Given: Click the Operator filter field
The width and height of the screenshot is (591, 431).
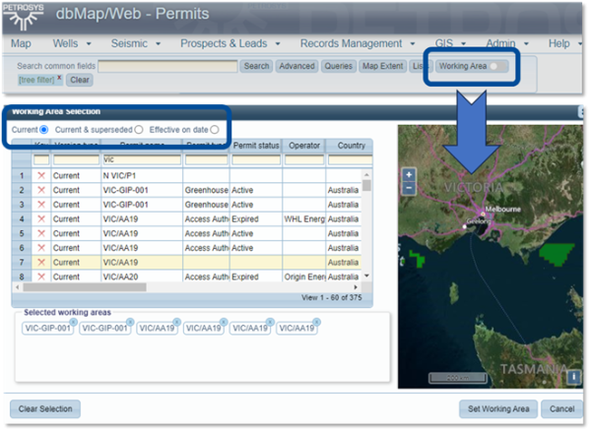Looking at the screenshot, I should click(x=304, y=159).
